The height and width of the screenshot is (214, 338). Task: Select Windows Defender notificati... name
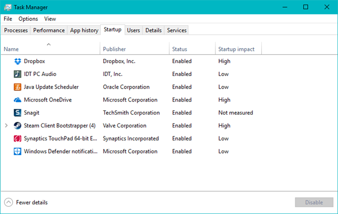pyautogui.click(x=61, y=152)
